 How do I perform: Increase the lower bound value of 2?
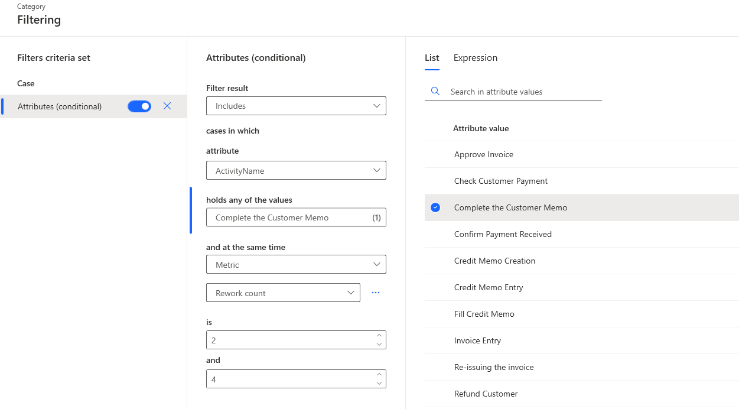379,336
